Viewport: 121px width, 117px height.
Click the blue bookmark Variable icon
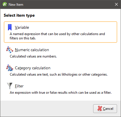pyautogui.click(x=10, y=27)
